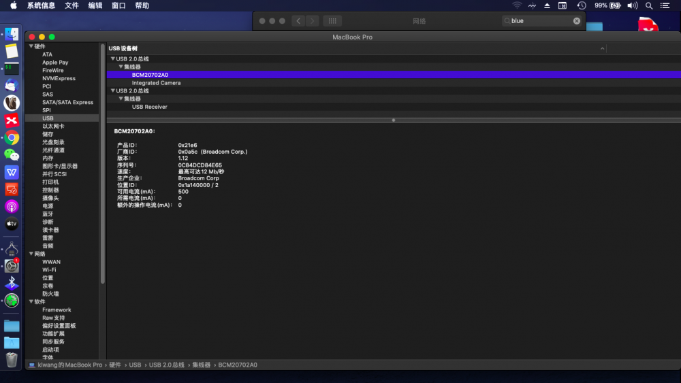Click 集线器 in bottom path bar

click(202, 365)
